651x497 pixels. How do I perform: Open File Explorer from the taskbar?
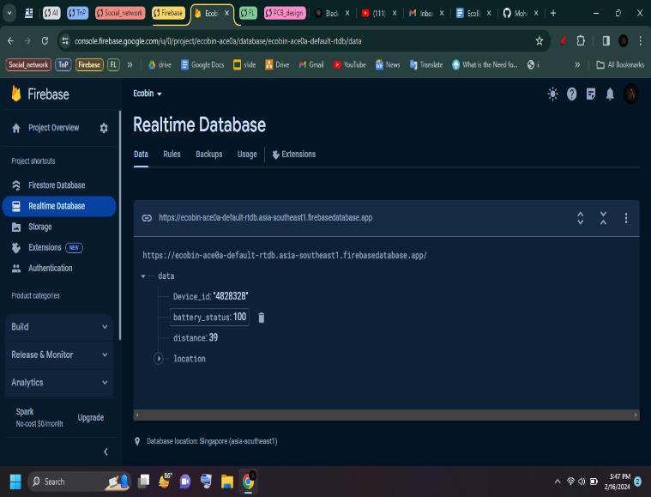coord(227,482)
